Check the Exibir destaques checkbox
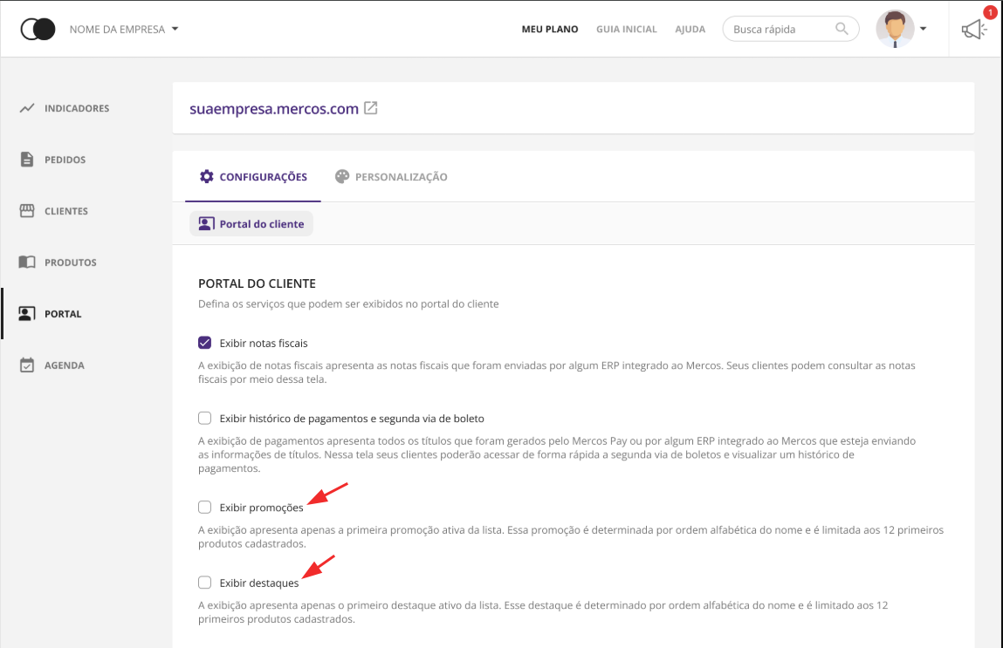Screen dimensions: 1003x648 click(205, 583)
